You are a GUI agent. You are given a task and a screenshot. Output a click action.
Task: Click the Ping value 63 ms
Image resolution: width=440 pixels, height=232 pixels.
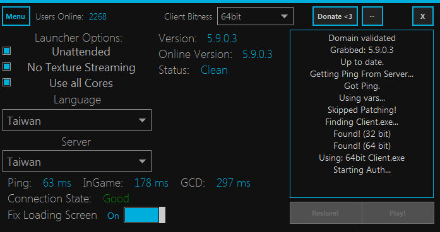[57, 183]
